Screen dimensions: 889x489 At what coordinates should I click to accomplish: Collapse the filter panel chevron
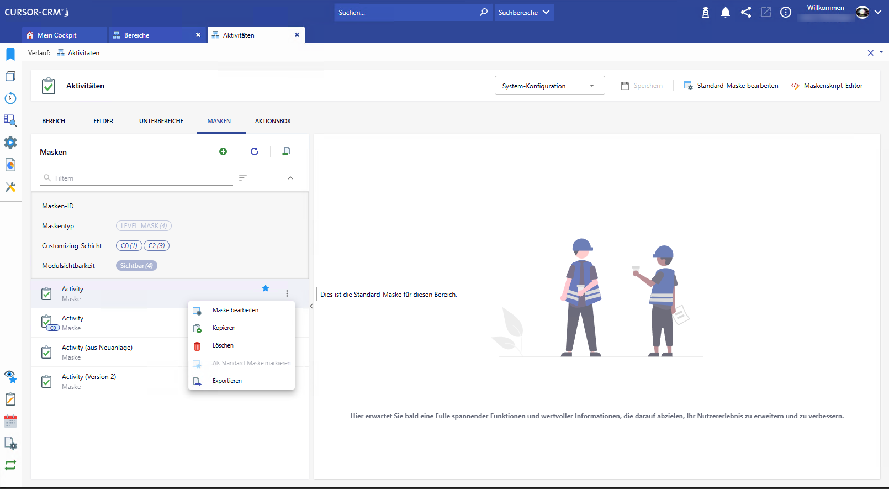(x=290, y=178)
